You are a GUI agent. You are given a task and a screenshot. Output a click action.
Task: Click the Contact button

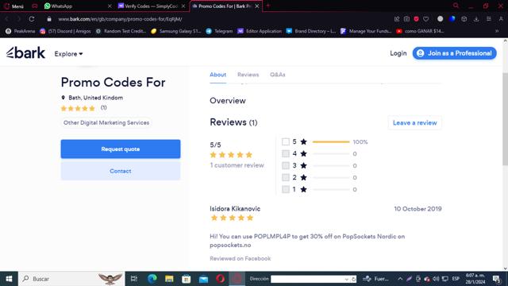tap(121, 171)
